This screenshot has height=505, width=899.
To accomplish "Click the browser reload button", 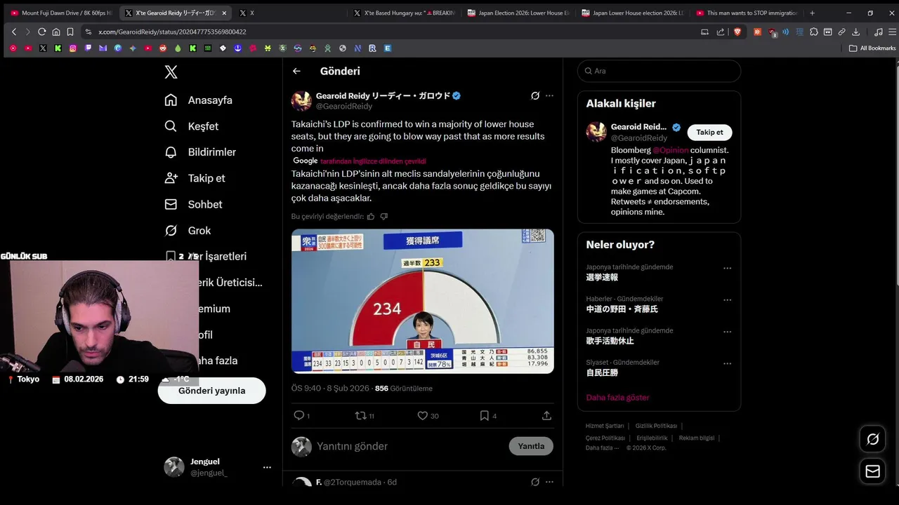I will click(x=41, y=32).
